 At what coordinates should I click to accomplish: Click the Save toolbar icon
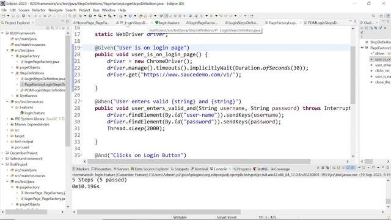(x=13, y=16)
